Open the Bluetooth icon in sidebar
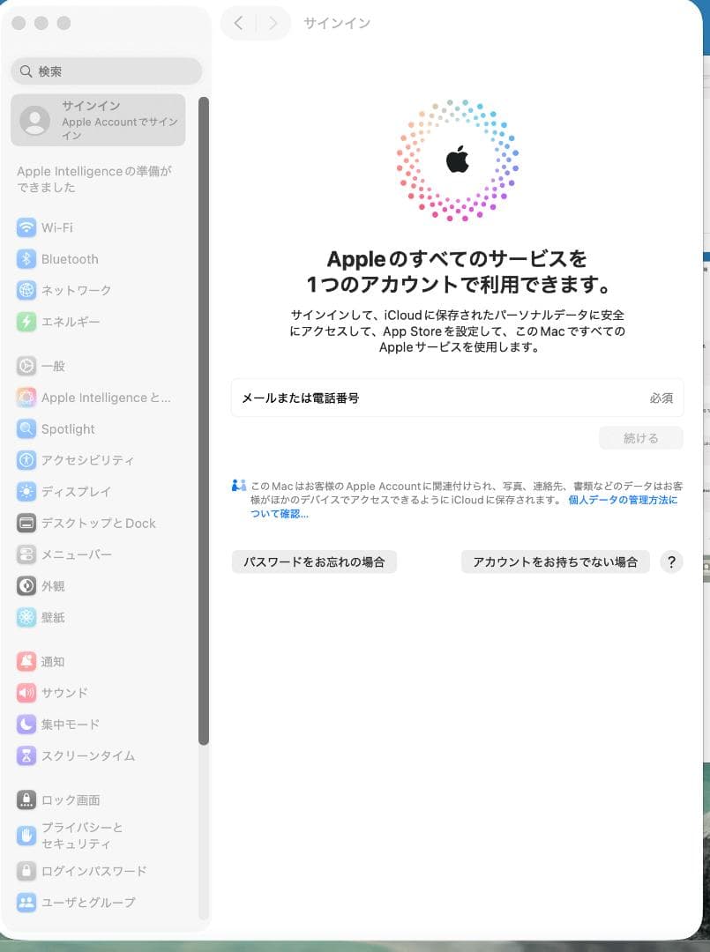The width and height of the screenshot is (710, 952). [x=26, y=259]
